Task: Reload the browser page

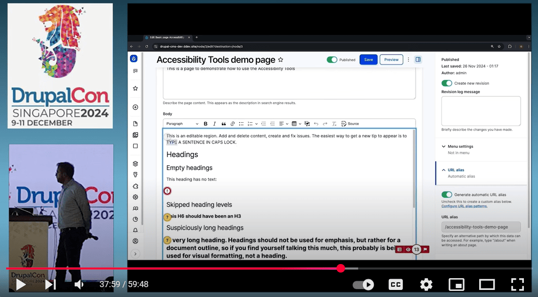Action: pyautogui.click(x=146, y=47)
